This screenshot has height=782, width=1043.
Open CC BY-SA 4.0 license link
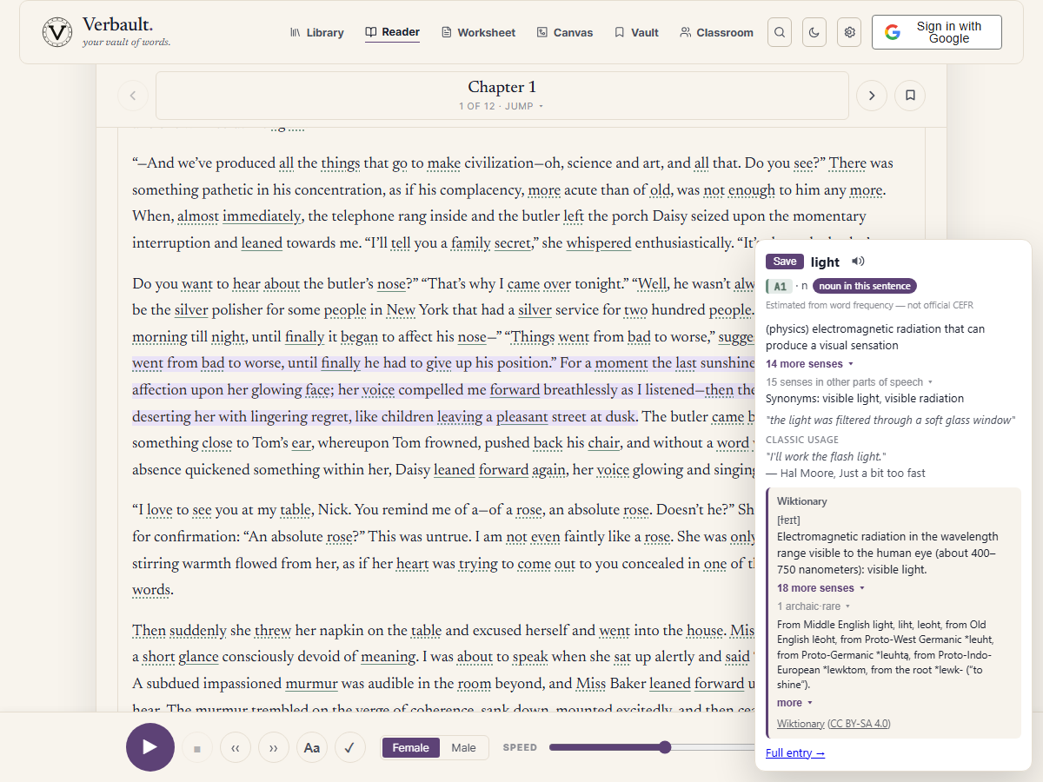(x=859, y=724)
